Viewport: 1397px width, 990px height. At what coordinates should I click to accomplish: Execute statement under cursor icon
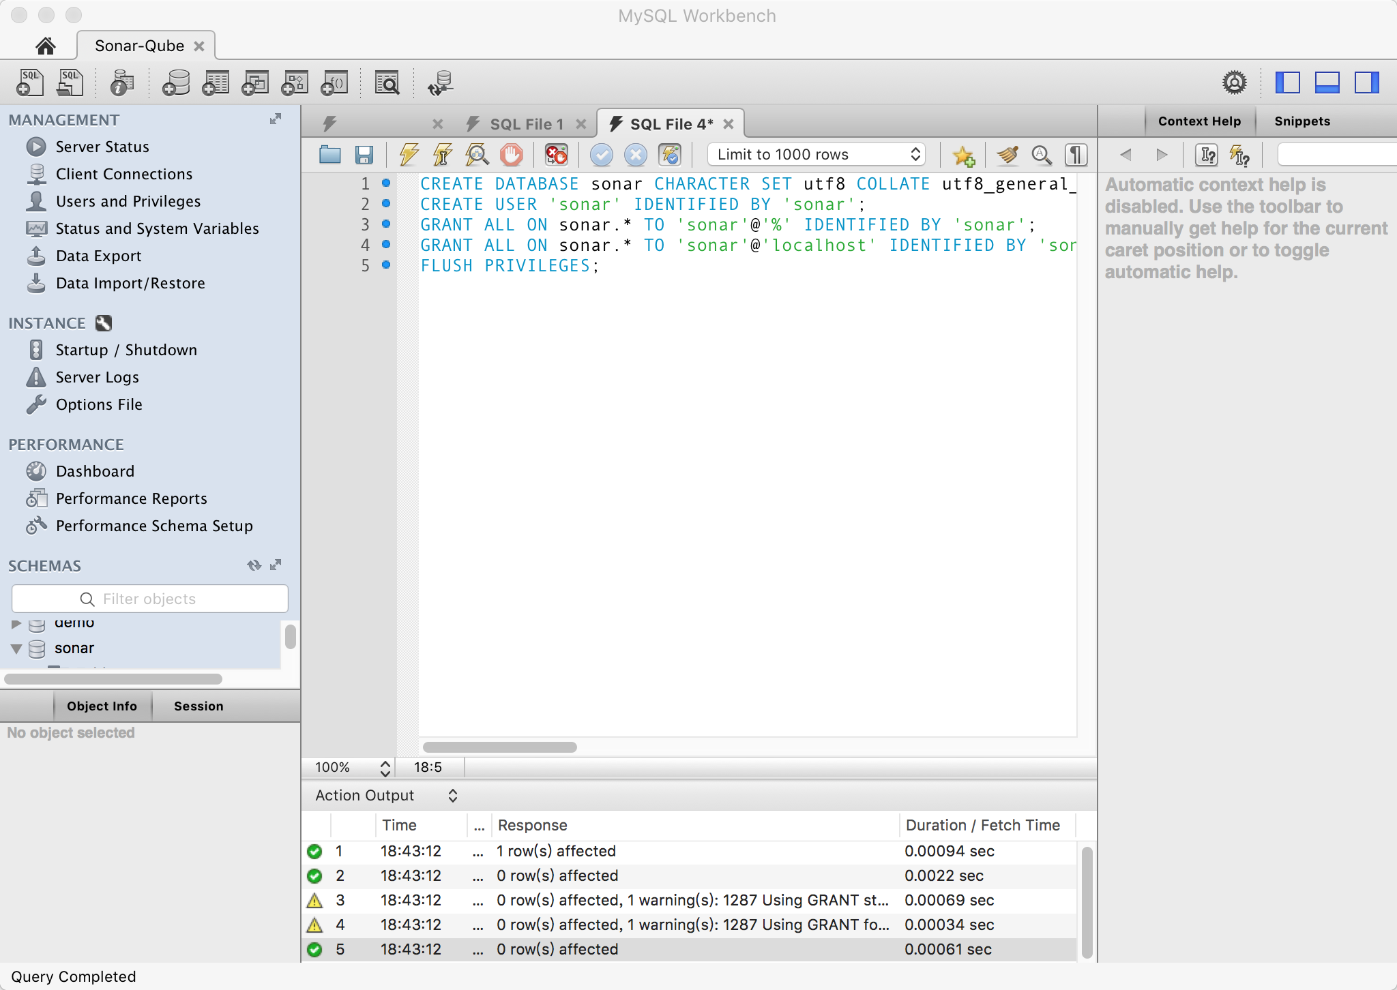click(x=443, y=155)
